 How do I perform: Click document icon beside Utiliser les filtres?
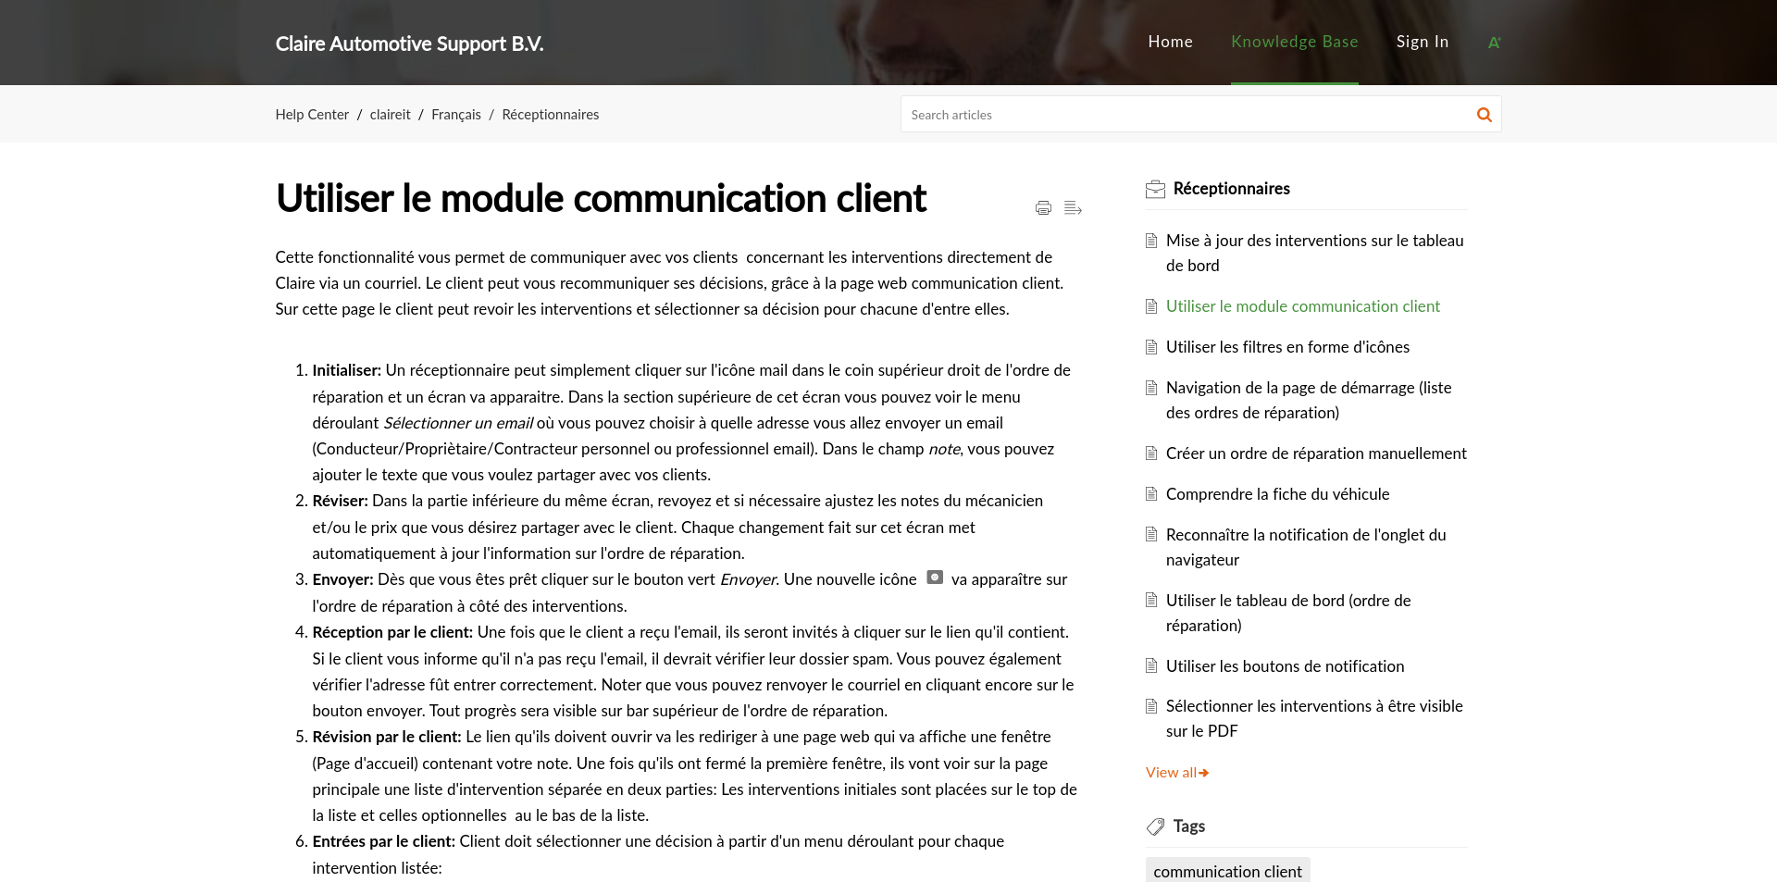(1151, 347)
